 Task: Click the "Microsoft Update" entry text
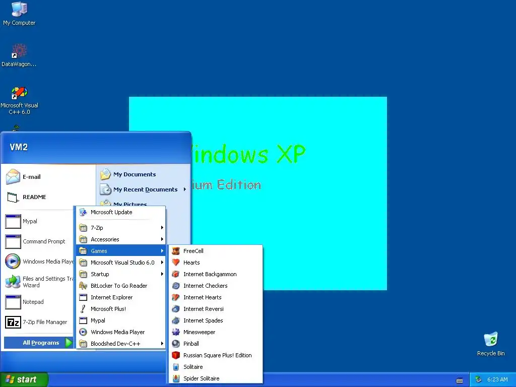pyautogui.click(x=111, y=212)
